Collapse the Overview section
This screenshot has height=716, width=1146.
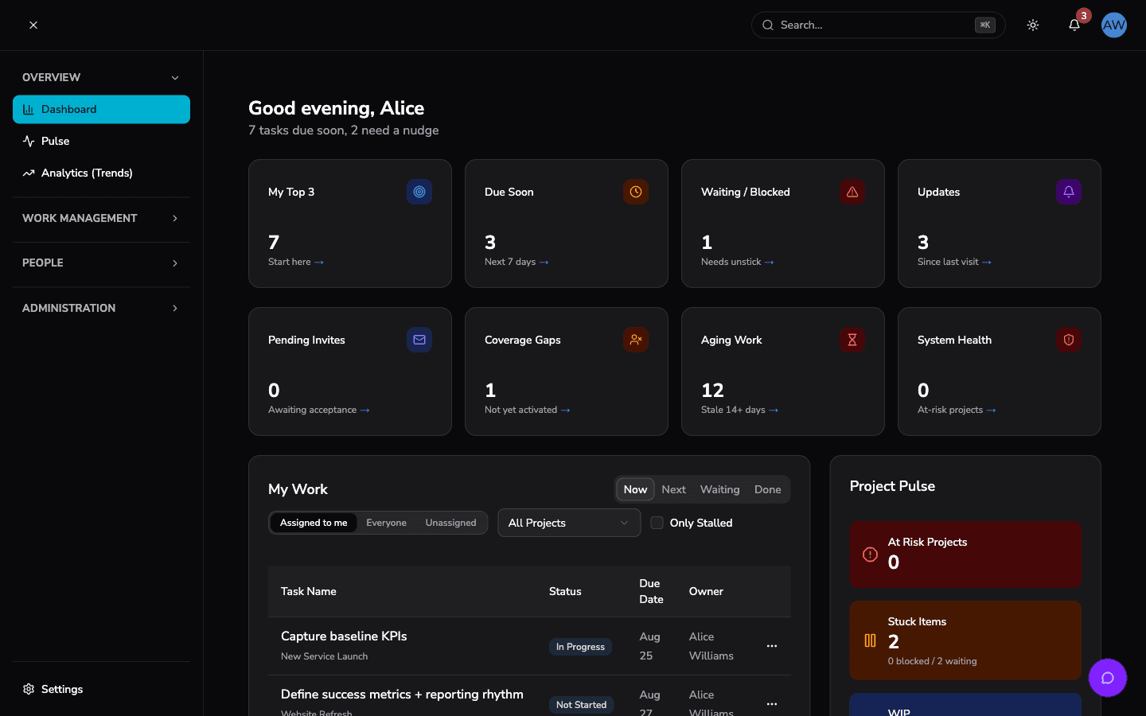click(101, 77)
